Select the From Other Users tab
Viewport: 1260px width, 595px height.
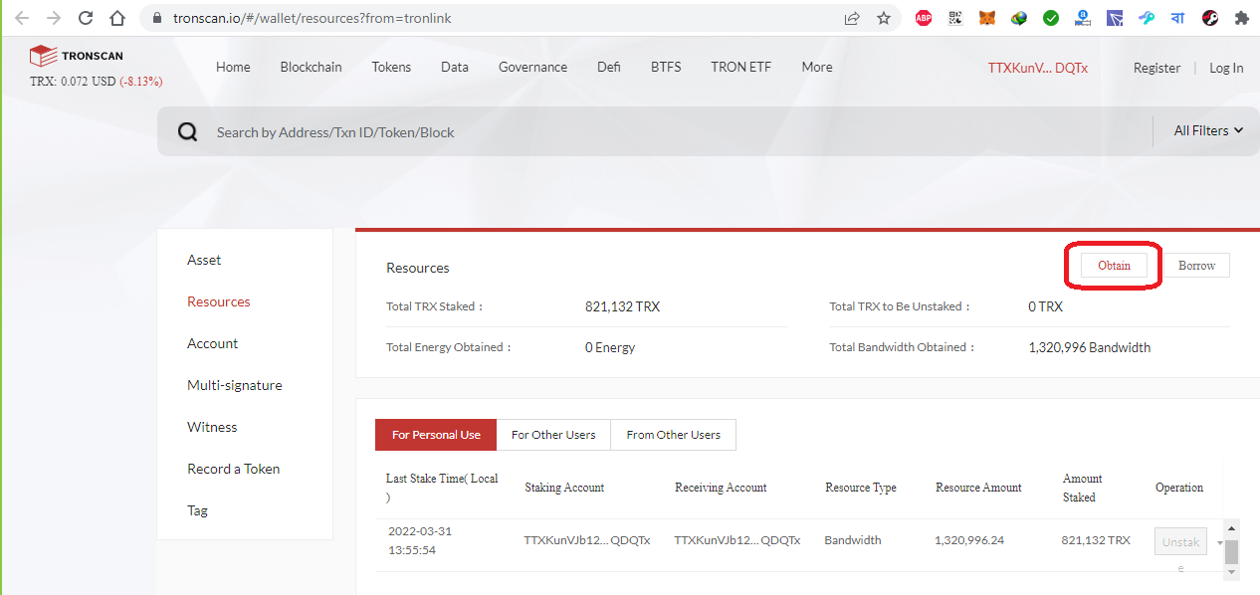(x=674, y=435)
